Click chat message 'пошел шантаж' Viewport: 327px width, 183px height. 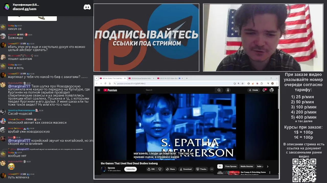pyautogui.click(x=20, y=59)
